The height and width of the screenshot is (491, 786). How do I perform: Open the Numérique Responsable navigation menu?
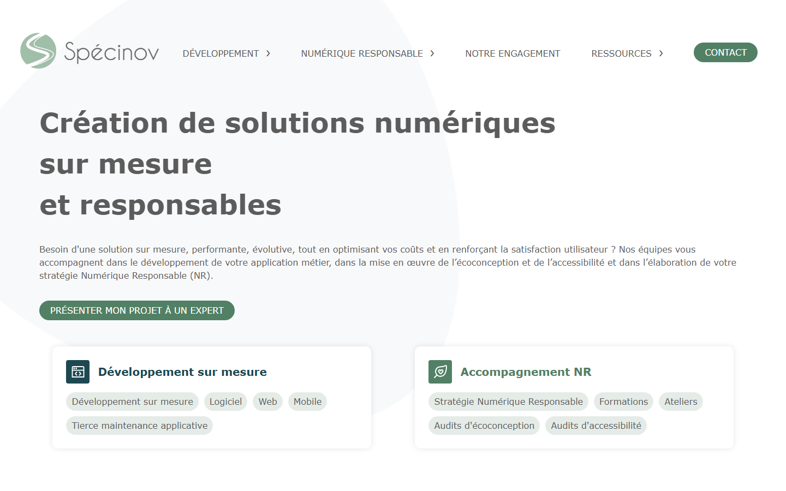362,53
